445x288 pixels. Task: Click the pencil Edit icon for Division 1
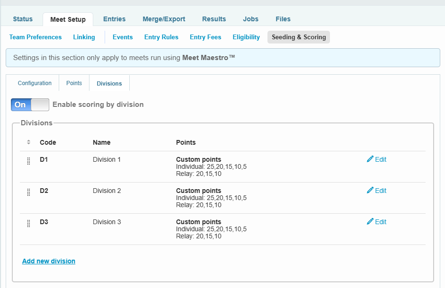click(370, 159)
